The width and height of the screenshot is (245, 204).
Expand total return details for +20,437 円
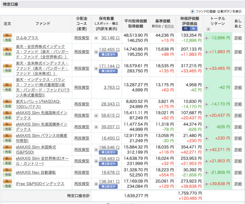(x=206, y=116)
